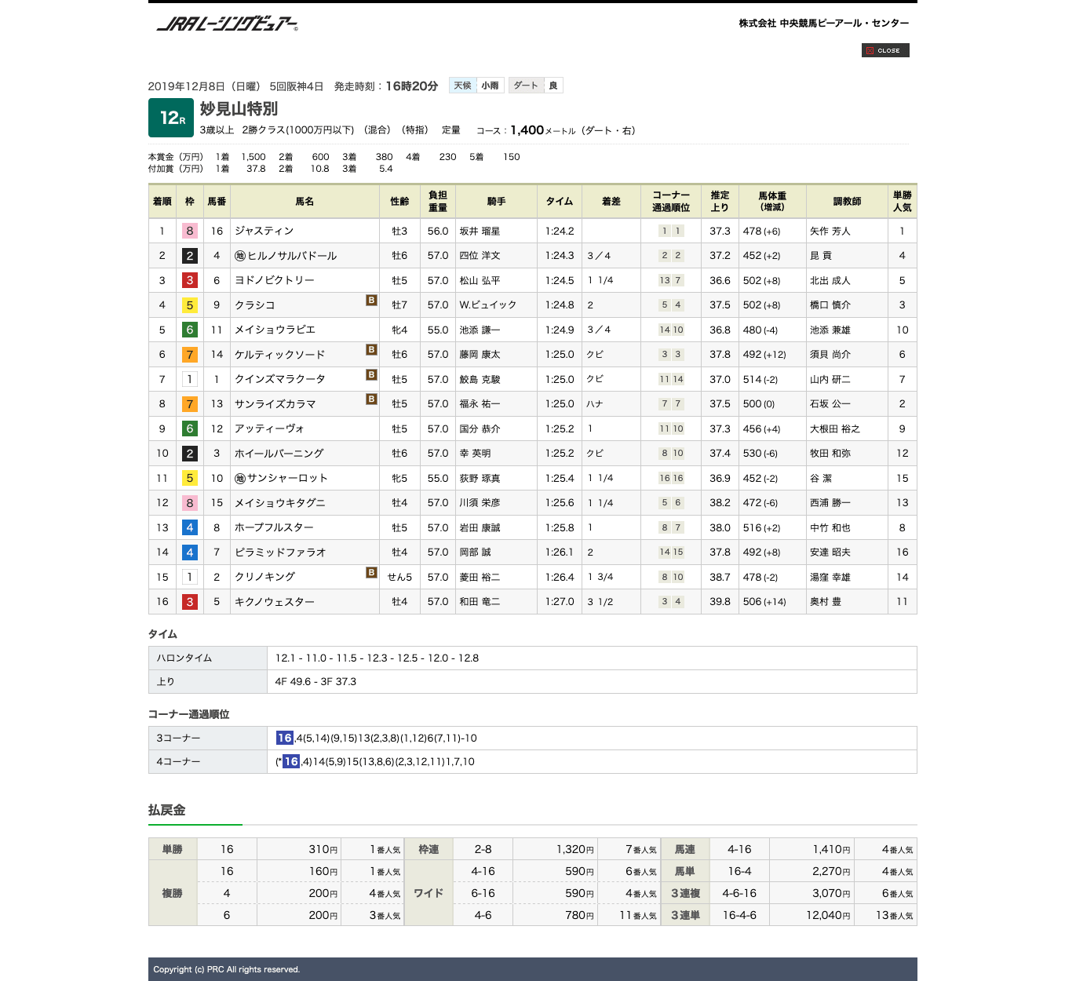The image size is (1065, 981).
Task: Click highlighted 16 in 3コーナー row
Action: click(x=284, y=738)
